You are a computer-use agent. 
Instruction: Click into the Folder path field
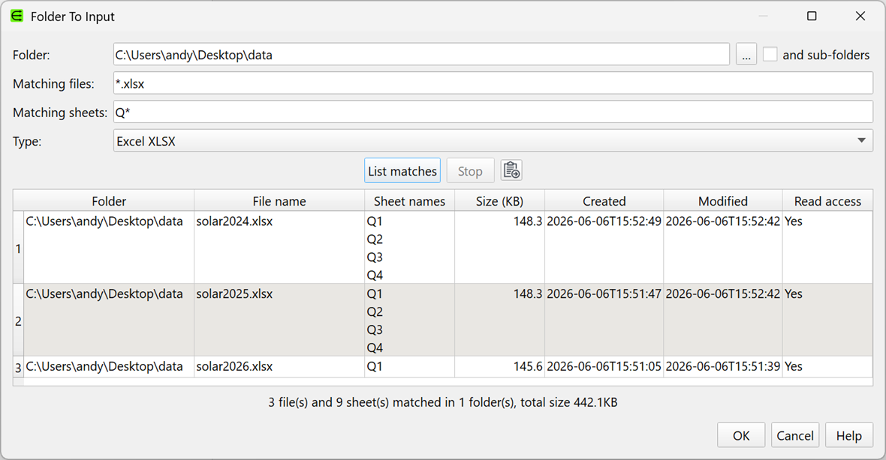click(x=421, y=55)
